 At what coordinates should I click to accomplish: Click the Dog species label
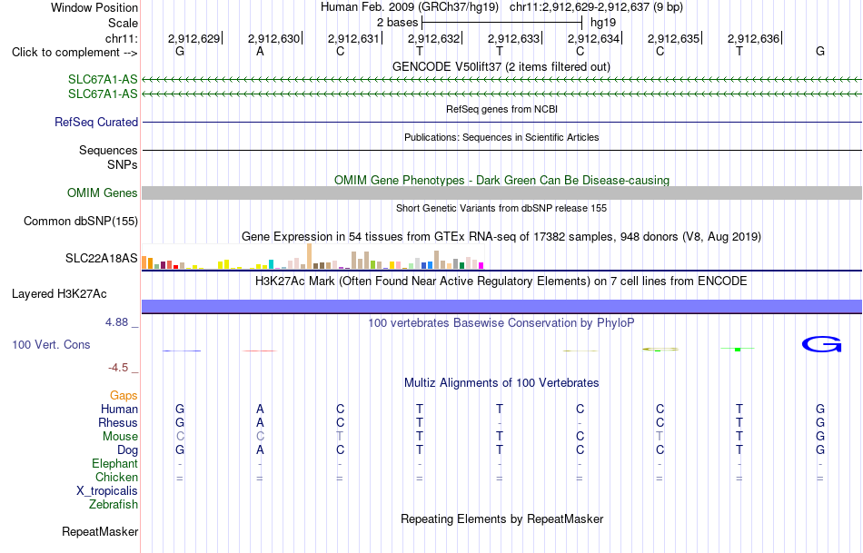127,450
